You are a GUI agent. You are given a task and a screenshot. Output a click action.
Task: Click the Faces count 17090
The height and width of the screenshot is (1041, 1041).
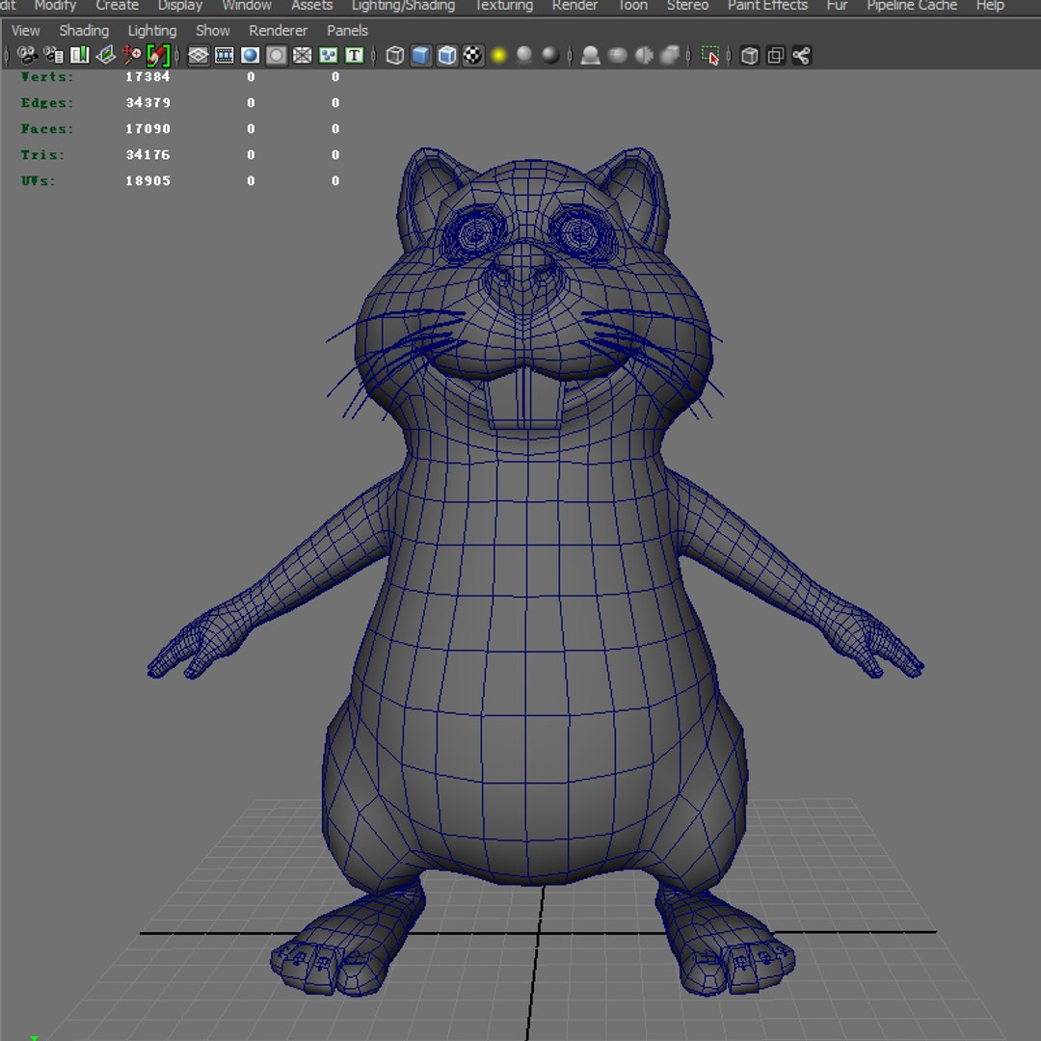pos(147,128)
